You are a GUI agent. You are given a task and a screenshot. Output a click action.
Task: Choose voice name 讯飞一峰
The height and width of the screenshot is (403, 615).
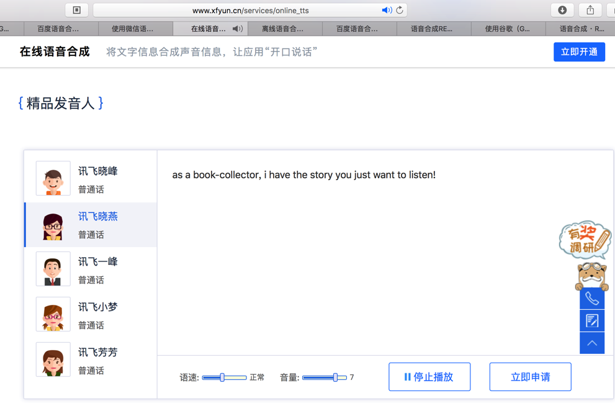[97, 262]
